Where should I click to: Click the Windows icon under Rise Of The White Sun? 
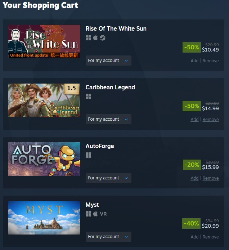(x=88, y=38)
